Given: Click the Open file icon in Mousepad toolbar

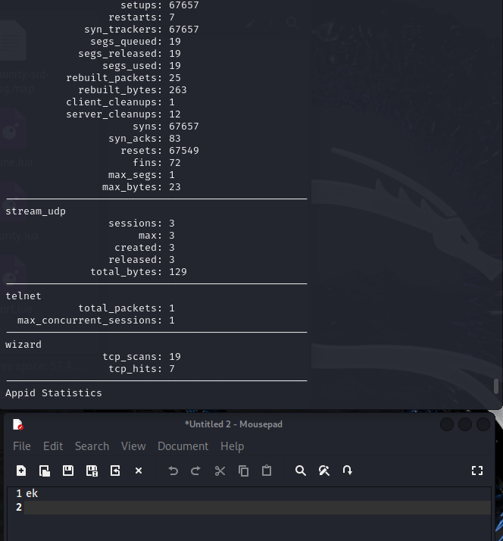Looking at the screenshot, I should (x=45, y=471).
